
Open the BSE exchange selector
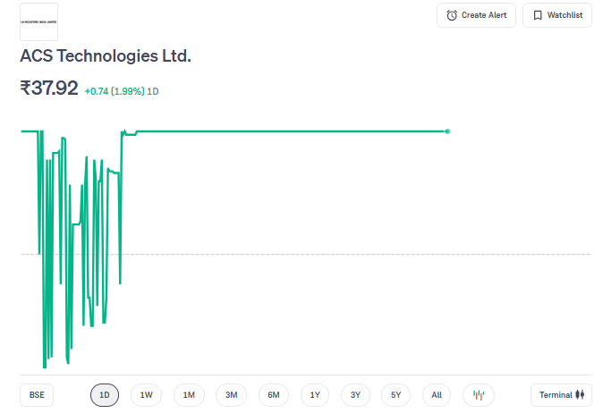[x=37, y=394]
